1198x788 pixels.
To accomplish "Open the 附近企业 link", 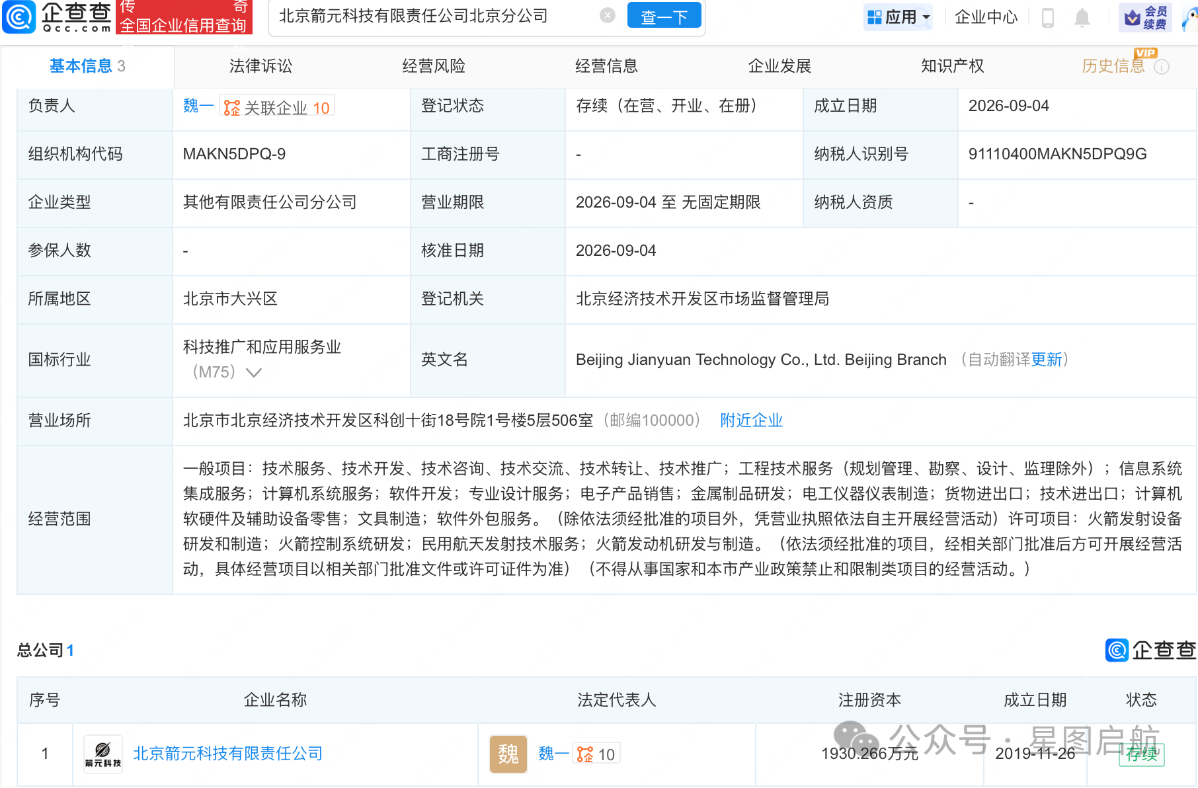I will coord(751,420).
